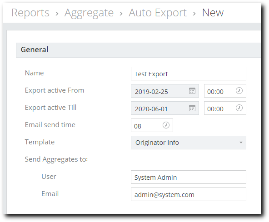Image resolution: width=269 pixels, height=222 pixels.
Task: Click Export active From 00:00 time field
Action: (x=225, y=91)
